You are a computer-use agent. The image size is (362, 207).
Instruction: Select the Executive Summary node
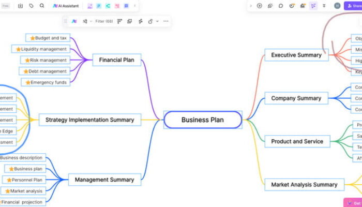tap(296, 55)
